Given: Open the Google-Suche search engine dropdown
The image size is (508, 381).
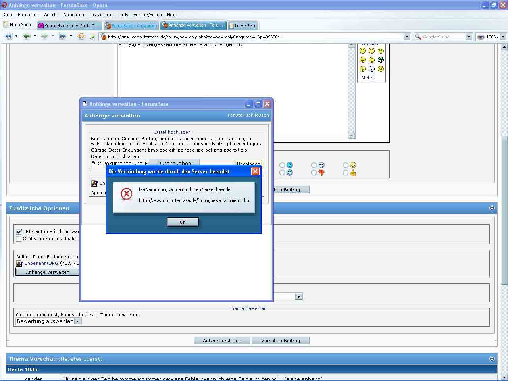Looking at the screenshot, I should [x=469, y=37].
